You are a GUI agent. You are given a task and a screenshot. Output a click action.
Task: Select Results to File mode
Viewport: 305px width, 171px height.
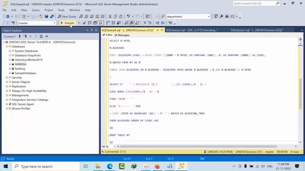pos(137,23)
